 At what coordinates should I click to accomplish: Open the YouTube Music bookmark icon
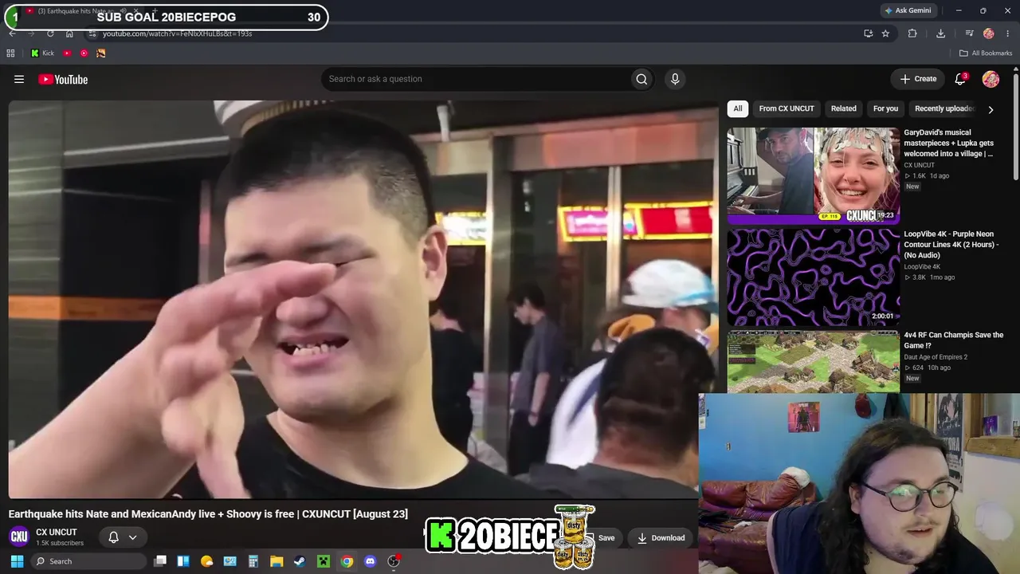click(x=84, y=53)
